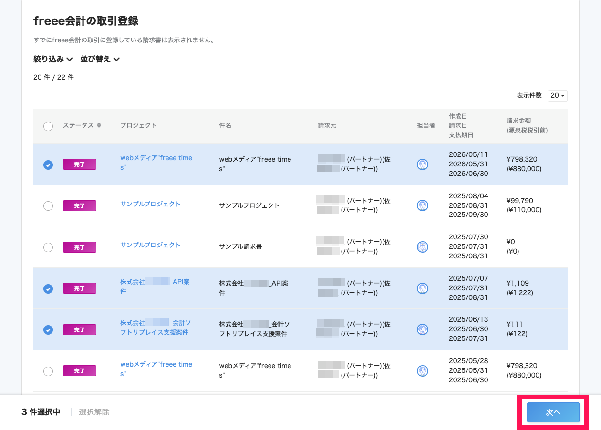
Task: Click the ¥0 amount cell
Action: point(513,246)
